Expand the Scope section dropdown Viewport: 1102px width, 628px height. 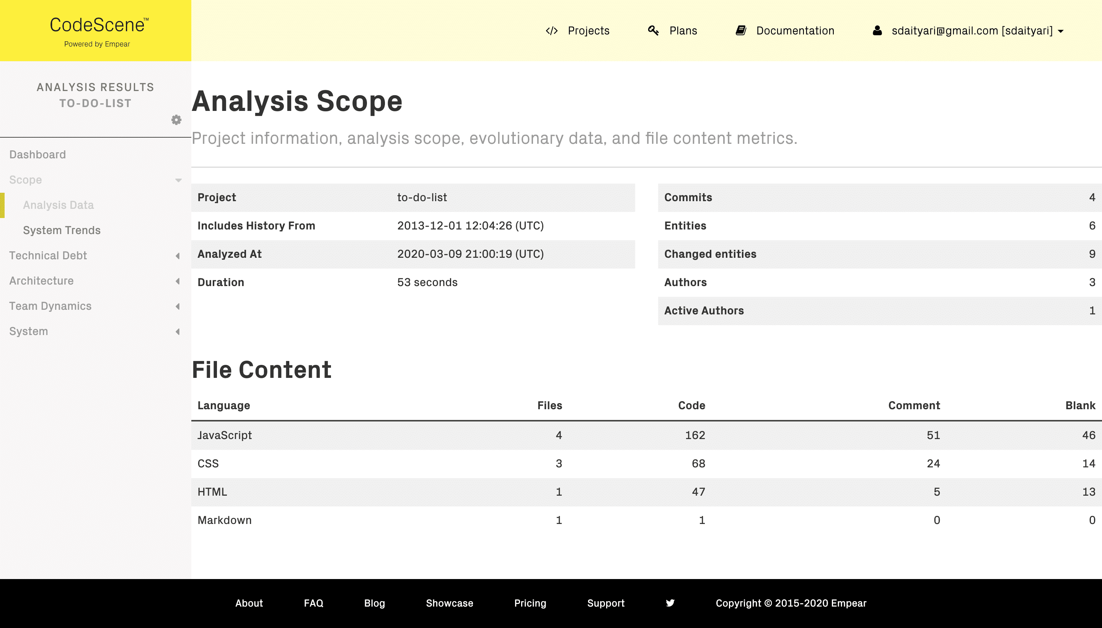click(x=179, y=179)
